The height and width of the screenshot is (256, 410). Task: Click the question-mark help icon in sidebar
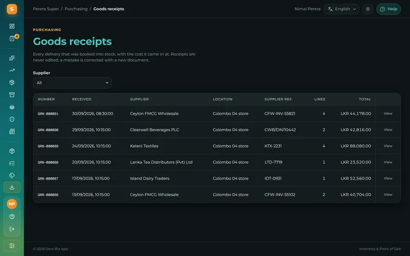(x=12, y=217)
